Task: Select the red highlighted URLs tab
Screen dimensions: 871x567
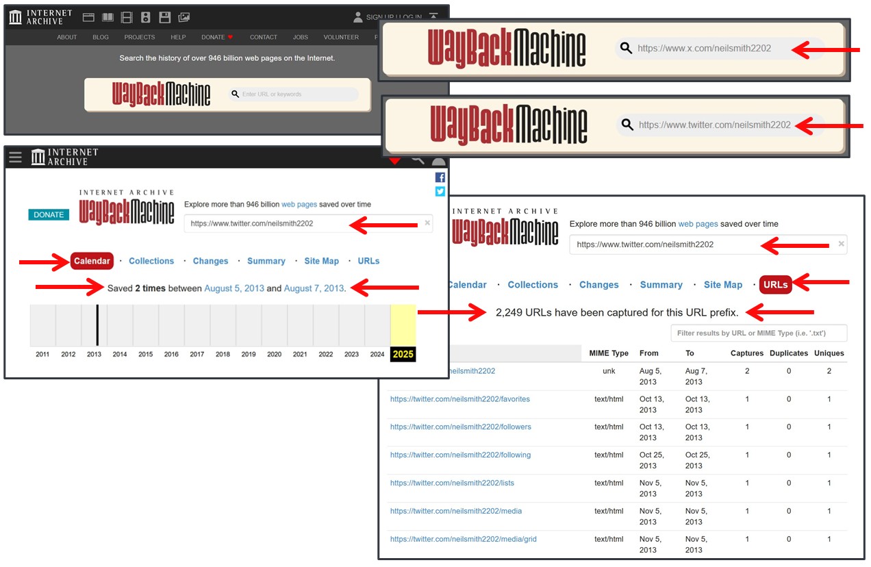Action: (x=775, y=285)
